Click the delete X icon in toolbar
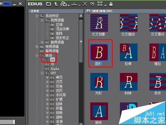166x125 pixels. (85, 4)
